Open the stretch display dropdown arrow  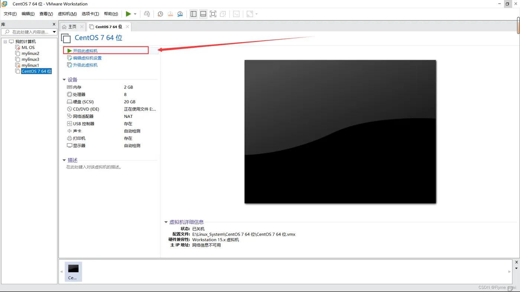pyautogui.click(x=257, y=14)
